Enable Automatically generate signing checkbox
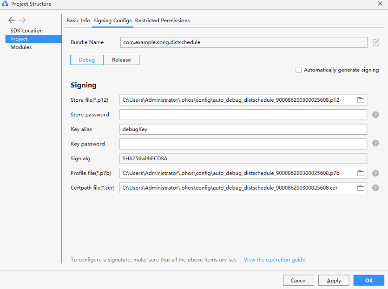Viewport: 388px width, 289px height. click(x=298, y=70)
